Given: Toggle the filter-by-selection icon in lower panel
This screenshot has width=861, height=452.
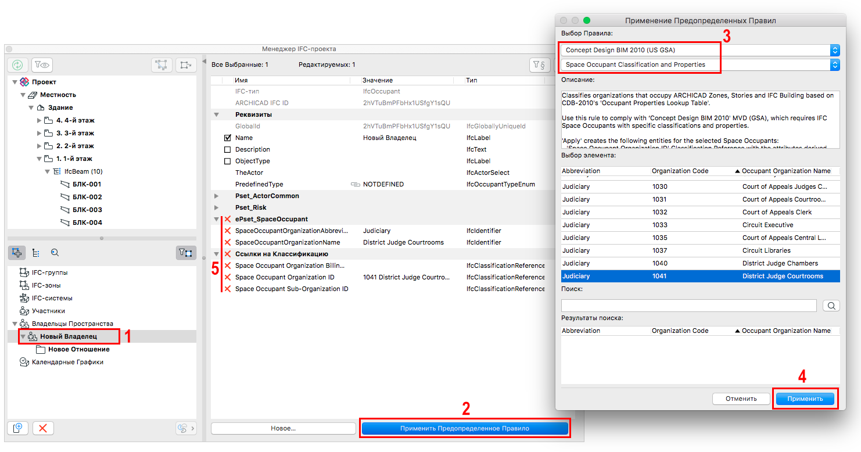Looking at the screenshot, I should [x=186, y=253].
